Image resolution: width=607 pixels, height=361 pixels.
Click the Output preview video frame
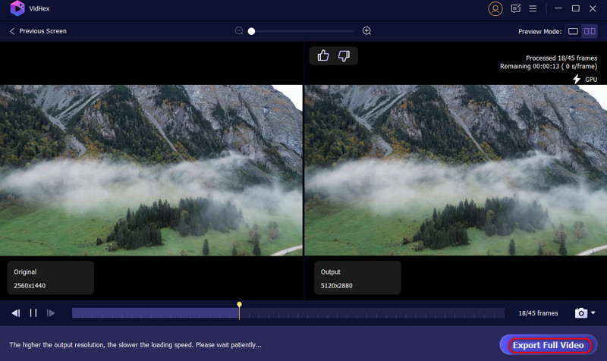coord(455,170)
